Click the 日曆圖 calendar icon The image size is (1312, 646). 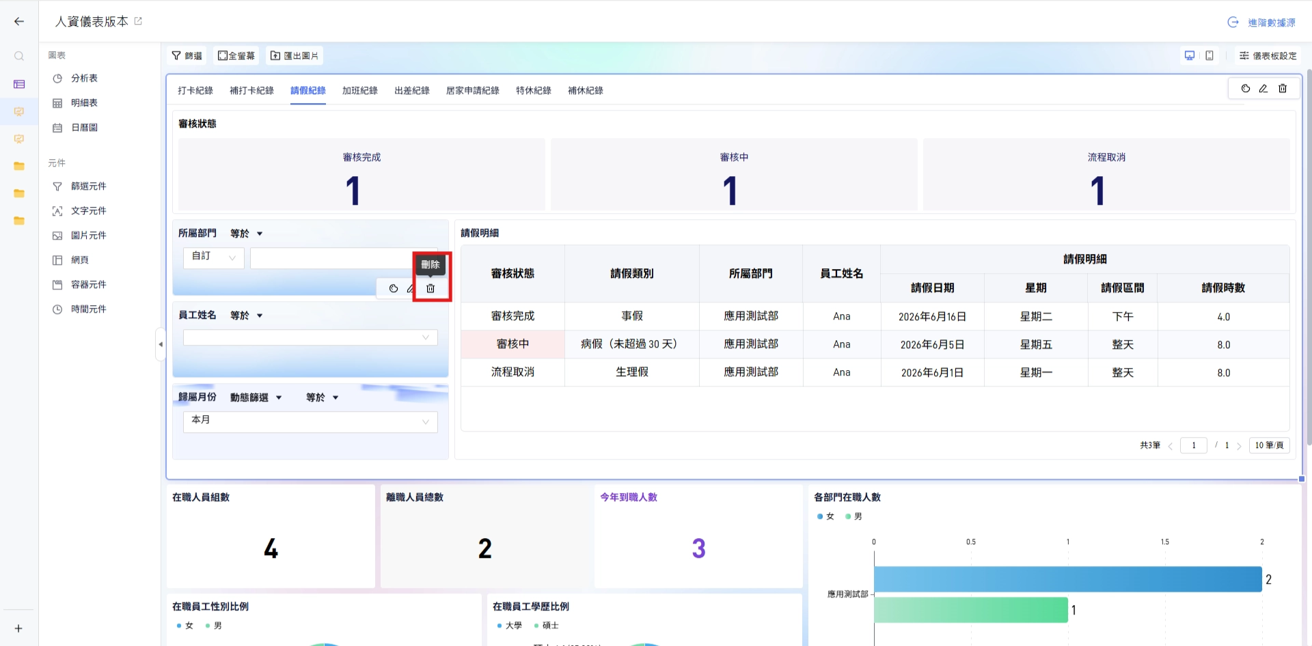[57, 128]
